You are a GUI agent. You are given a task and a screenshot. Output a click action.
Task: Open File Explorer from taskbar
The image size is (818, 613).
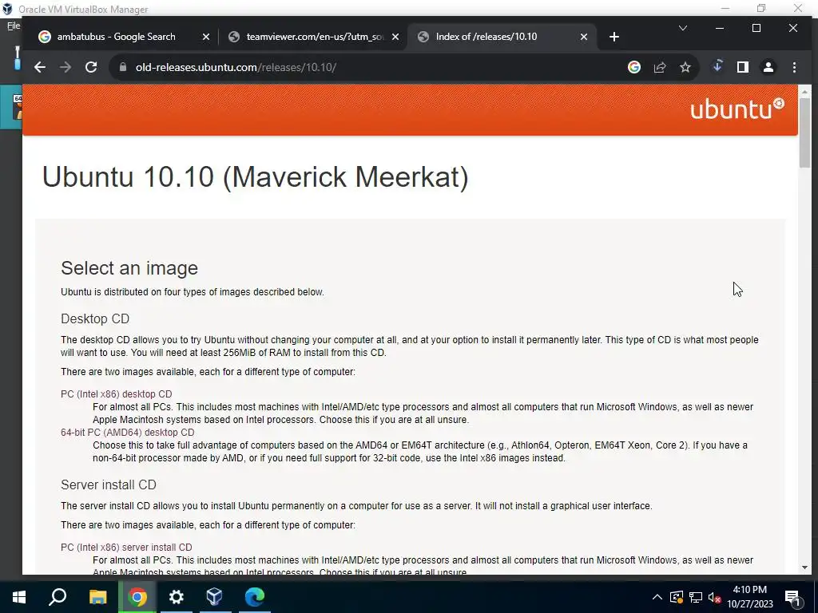coord(97,597)
